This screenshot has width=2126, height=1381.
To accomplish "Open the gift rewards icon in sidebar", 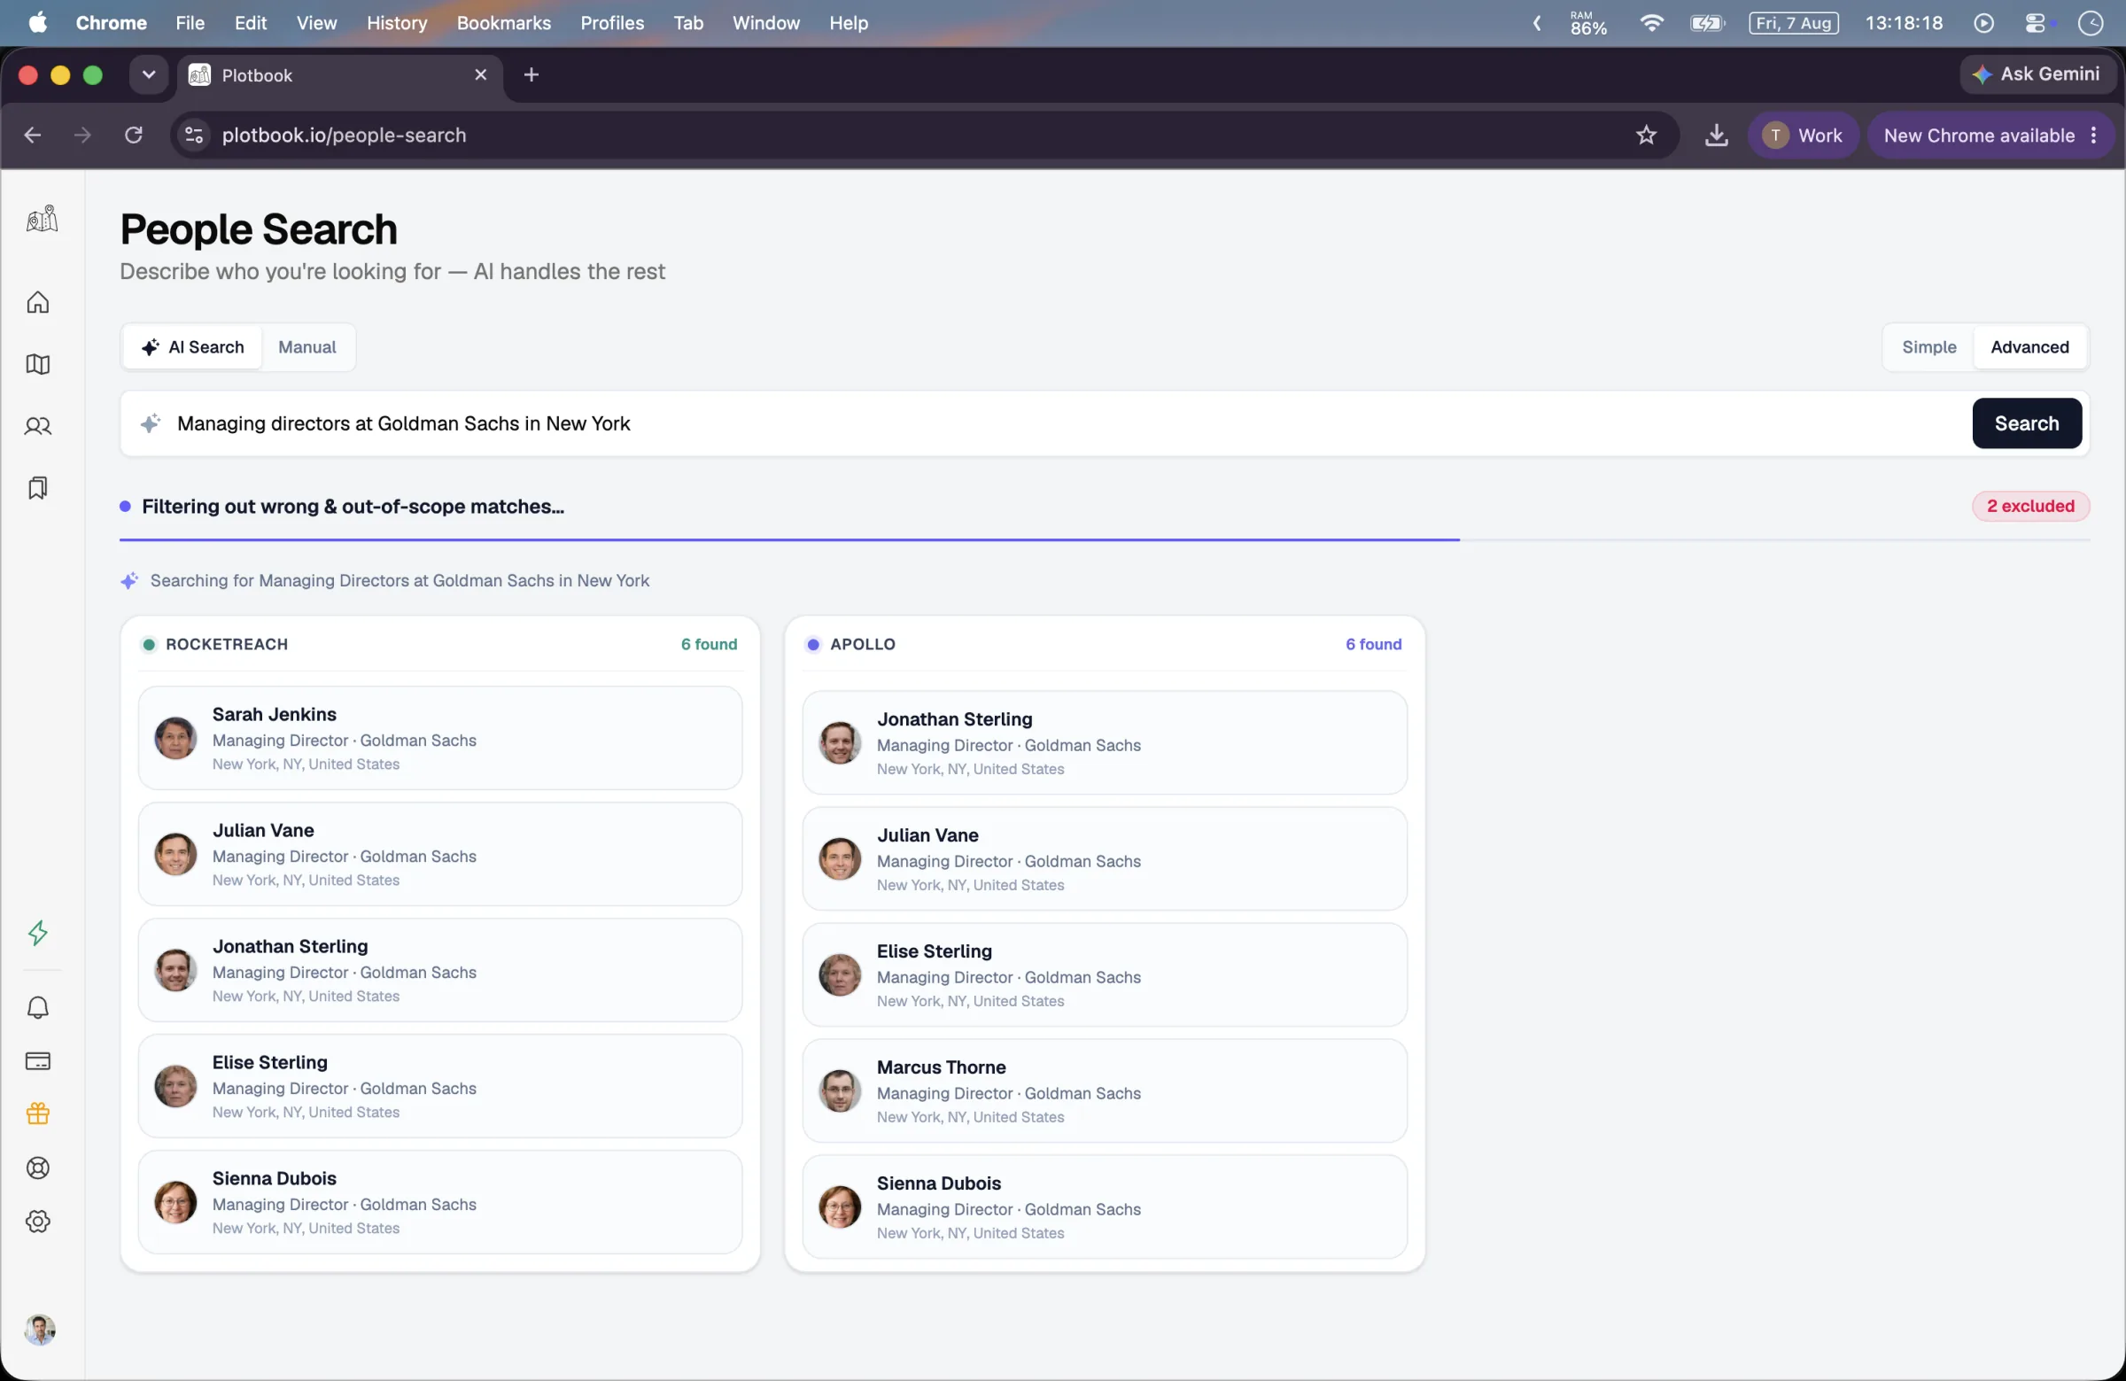I will tap(37, 1113).
